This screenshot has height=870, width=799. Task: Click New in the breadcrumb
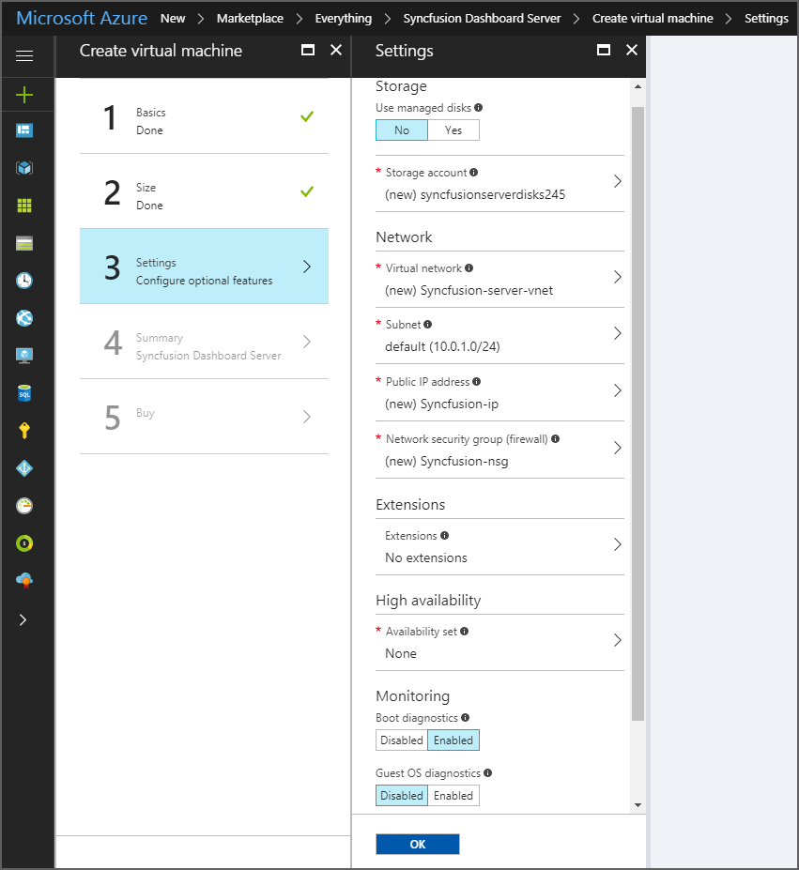[x=173, y=19]
